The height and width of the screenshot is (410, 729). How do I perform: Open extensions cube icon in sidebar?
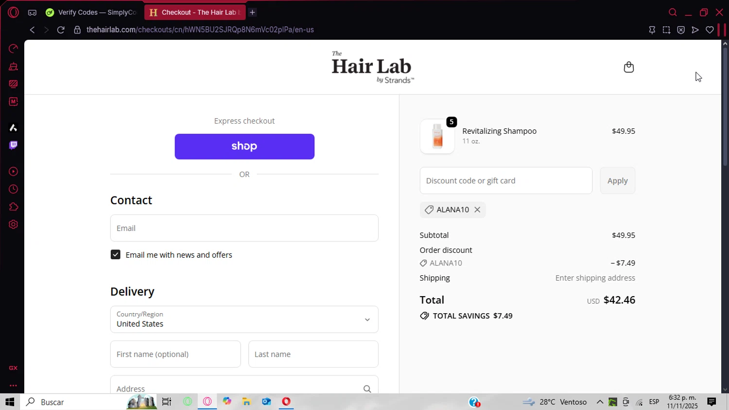point(13,207)
